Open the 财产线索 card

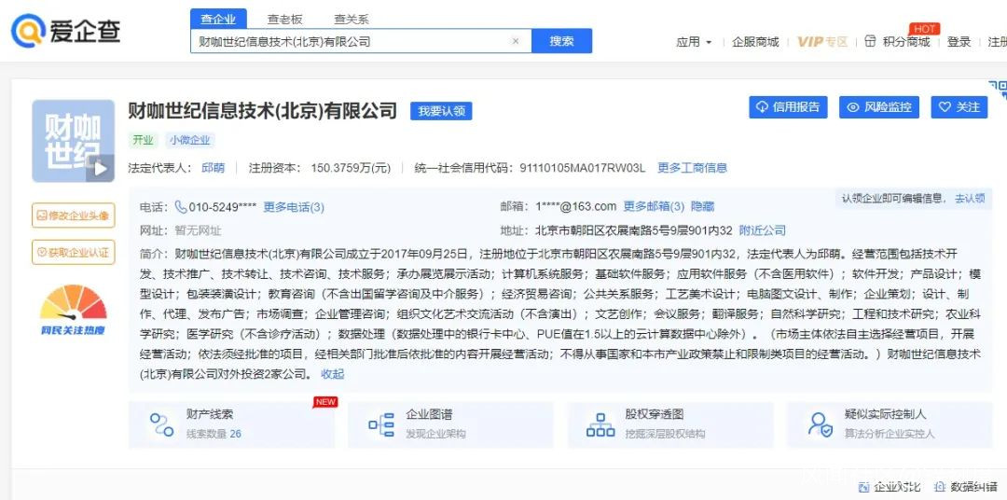tap(231, 424)
